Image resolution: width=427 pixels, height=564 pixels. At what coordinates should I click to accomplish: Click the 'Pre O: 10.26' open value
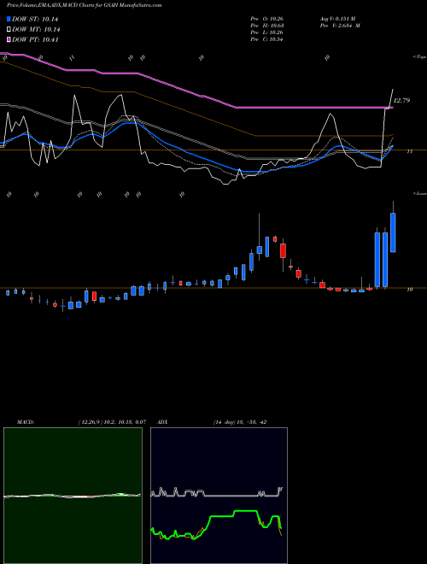[x=266, y=19]
